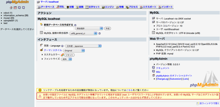Open the phpMyAdmin documentation icon in sidebar

click(x=19, y=8)
